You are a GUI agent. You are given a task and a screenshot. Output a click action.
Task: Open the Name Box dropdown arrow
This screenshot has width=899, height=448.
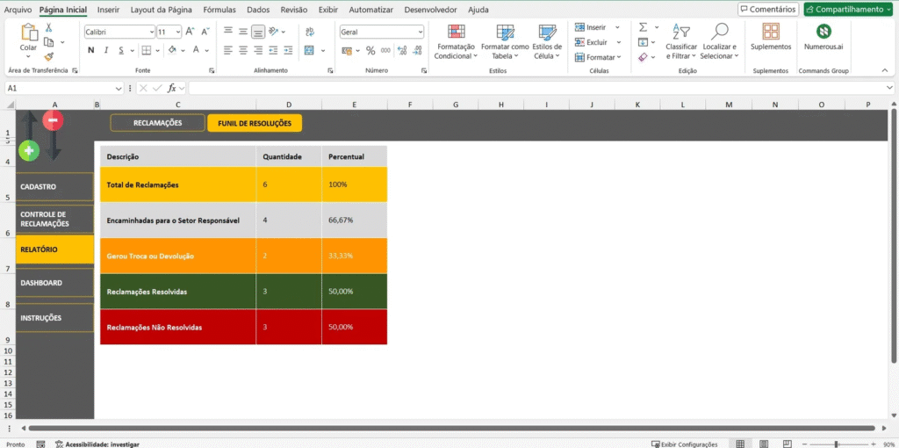click(x=119, y=88)
